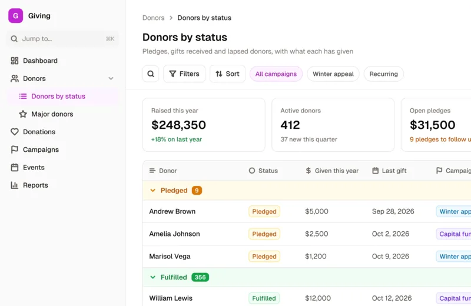The image size is (471, 306).
Task: Click Andrew Brown's Pledged status badge
Action: [264, 211]
